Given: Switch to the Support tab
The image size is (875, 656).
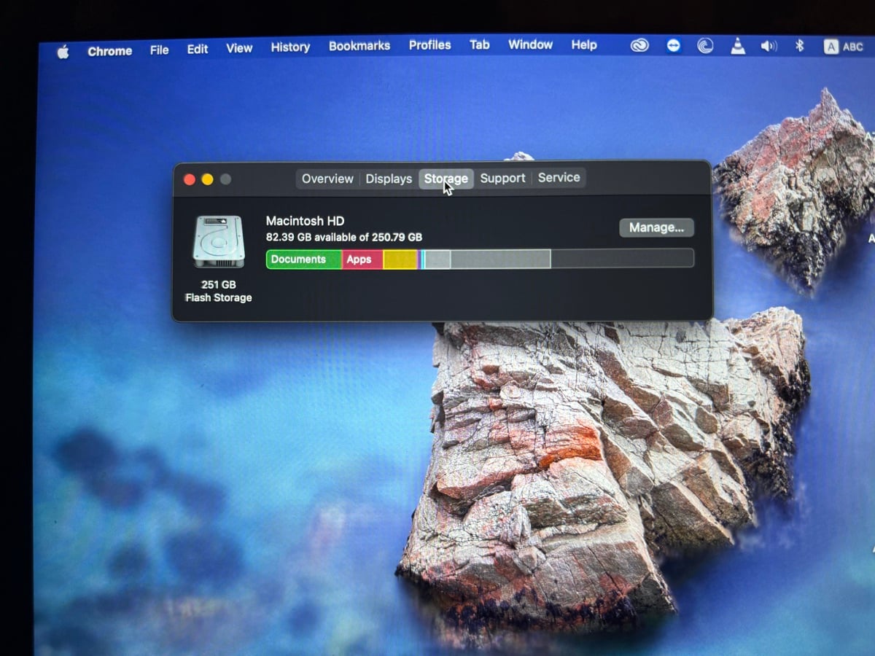Looking at the screenshot, I should (x=502, y=178).
